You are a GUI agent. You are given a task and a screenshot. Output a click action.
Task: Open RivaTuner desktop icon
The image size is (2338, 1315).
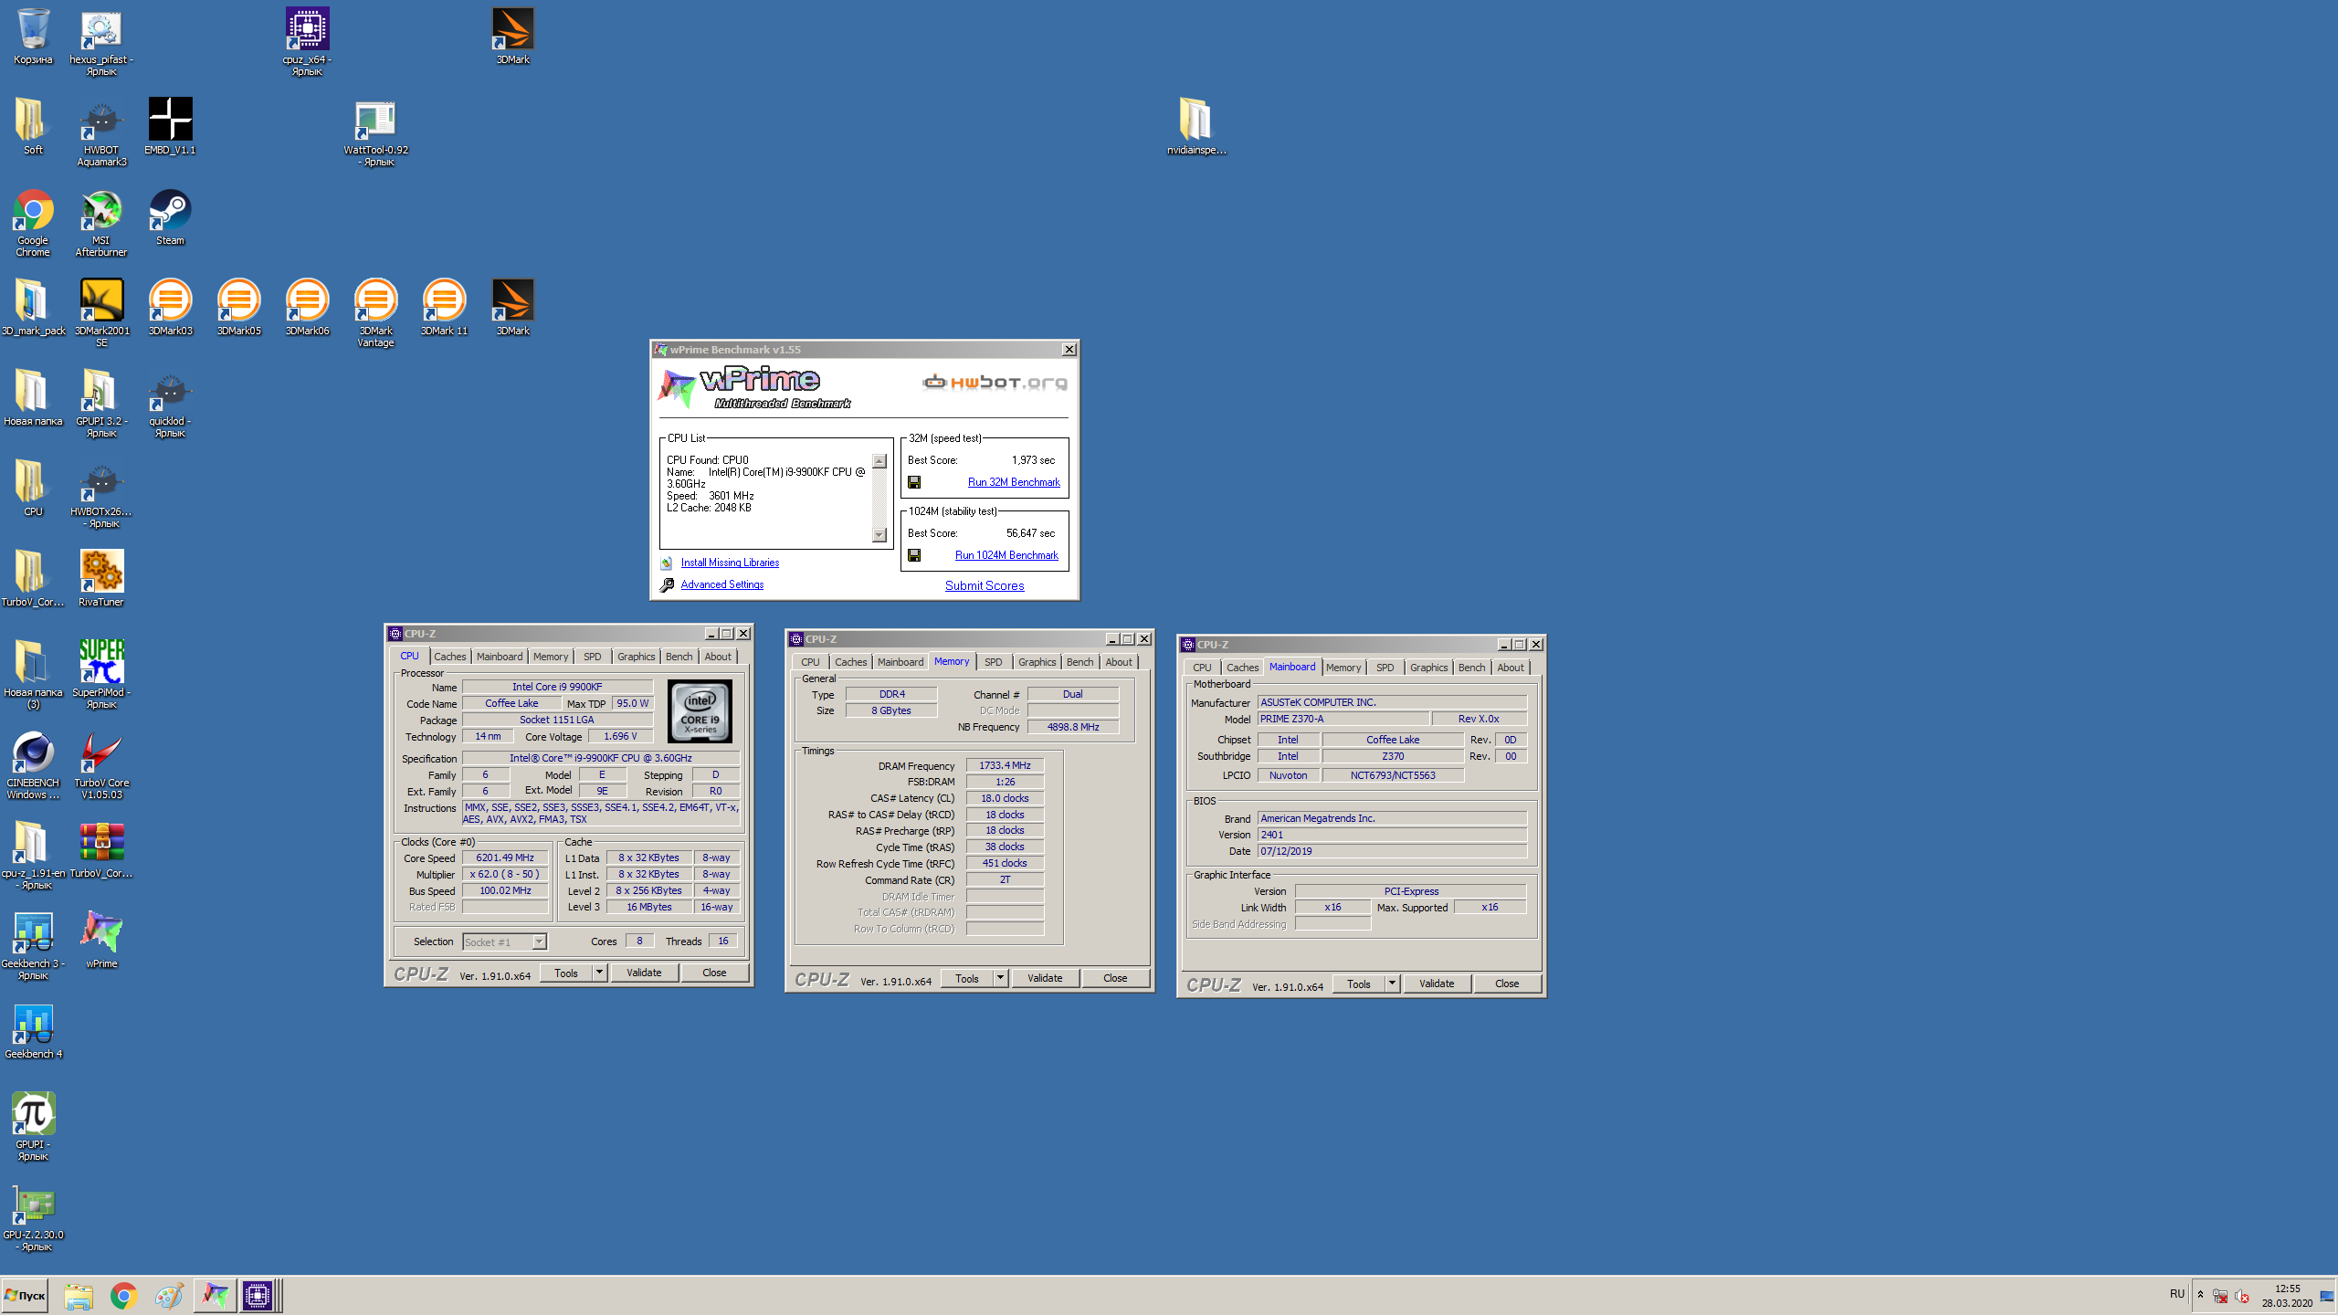(x=101, y=578)
